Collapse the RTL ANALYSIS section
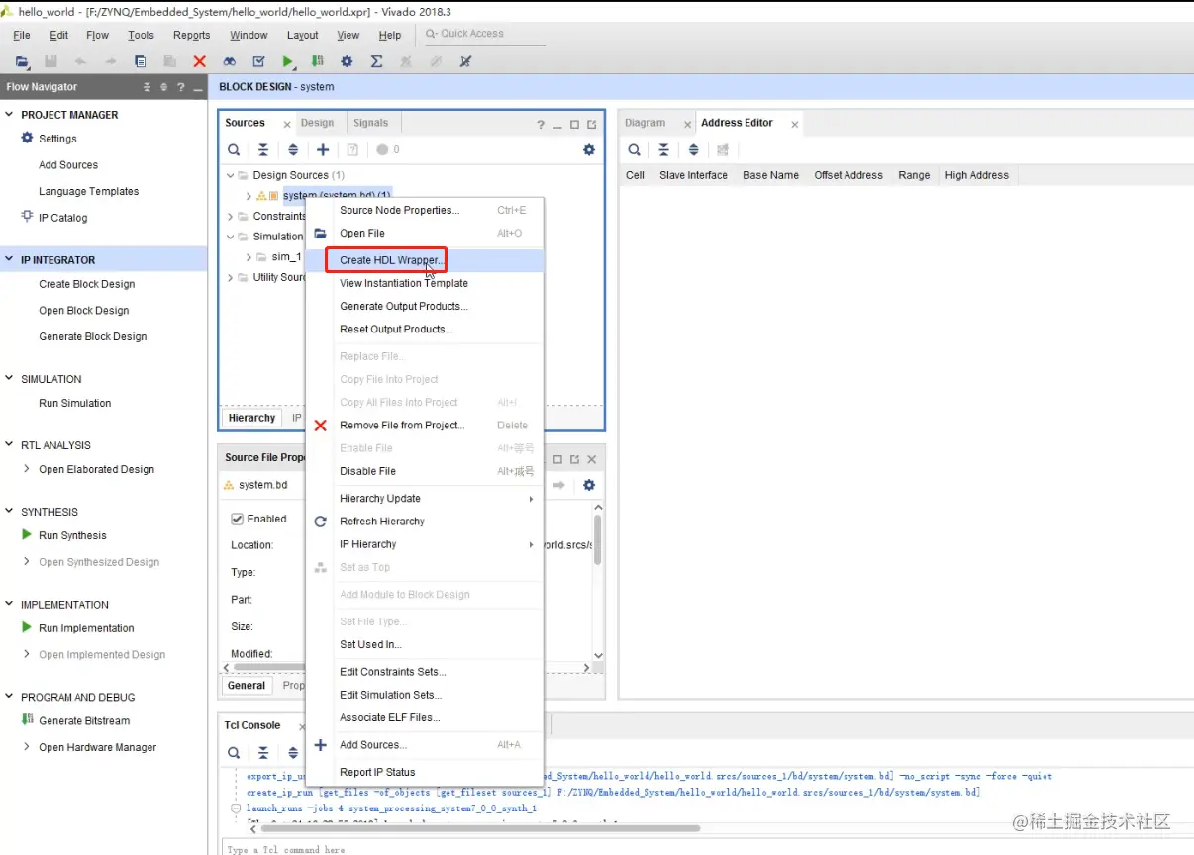The height and width of the screenshot is (855, 1194). click(x=10, y=444)
